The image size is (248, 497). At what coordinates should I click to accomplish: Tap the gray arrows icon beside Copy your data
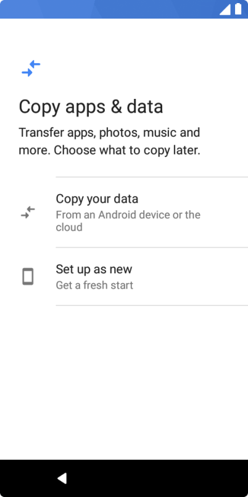(28, 213)
